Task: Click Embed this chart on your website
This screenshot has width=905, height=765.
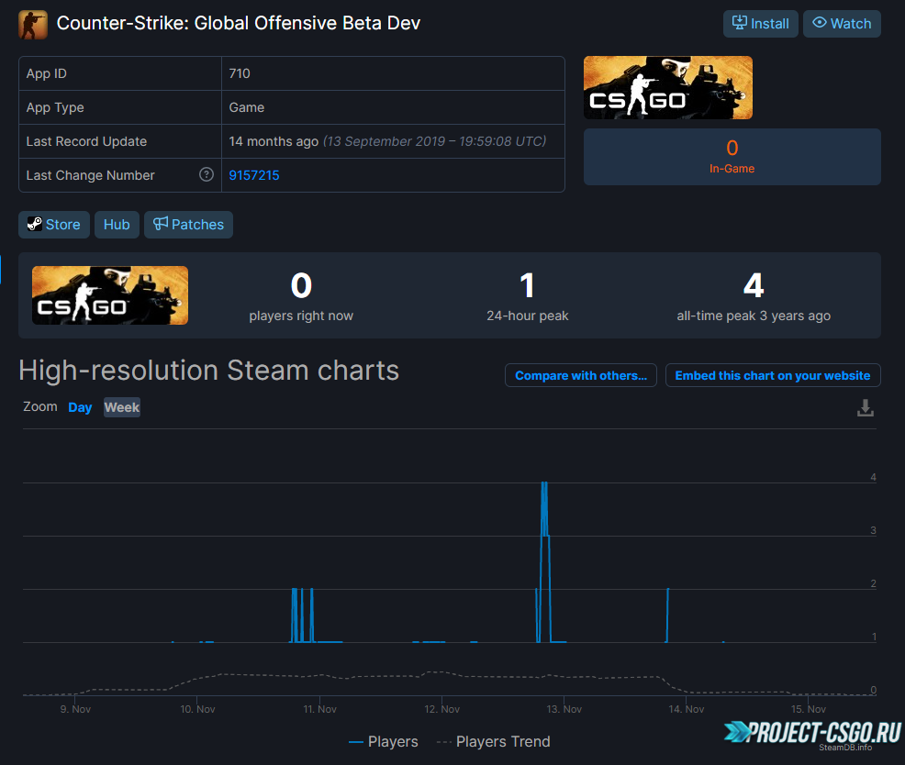Action: 772,375
